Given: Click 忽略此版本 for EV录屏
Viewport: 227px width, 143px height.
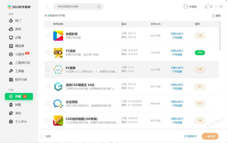Looking at the screenshot, I should (x=177, y=68).
